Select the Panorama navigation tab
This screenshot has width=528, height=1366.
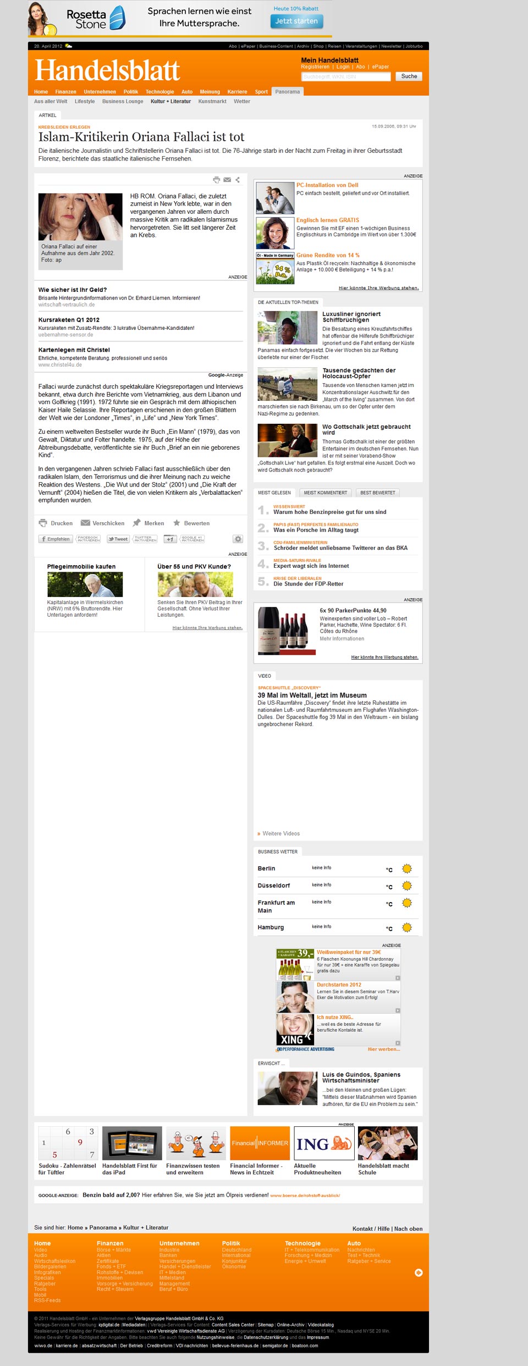click(288, 92)
